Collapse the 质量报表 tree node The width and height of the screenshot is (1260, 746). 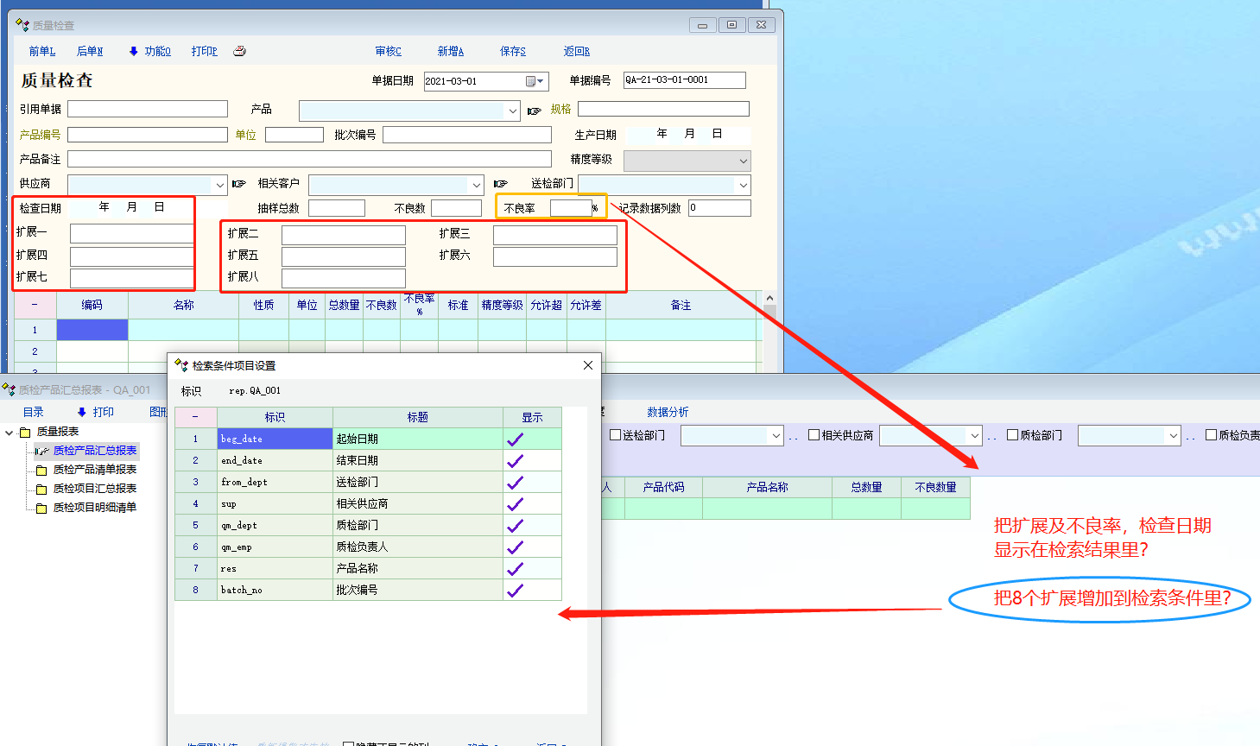point(9,433)
